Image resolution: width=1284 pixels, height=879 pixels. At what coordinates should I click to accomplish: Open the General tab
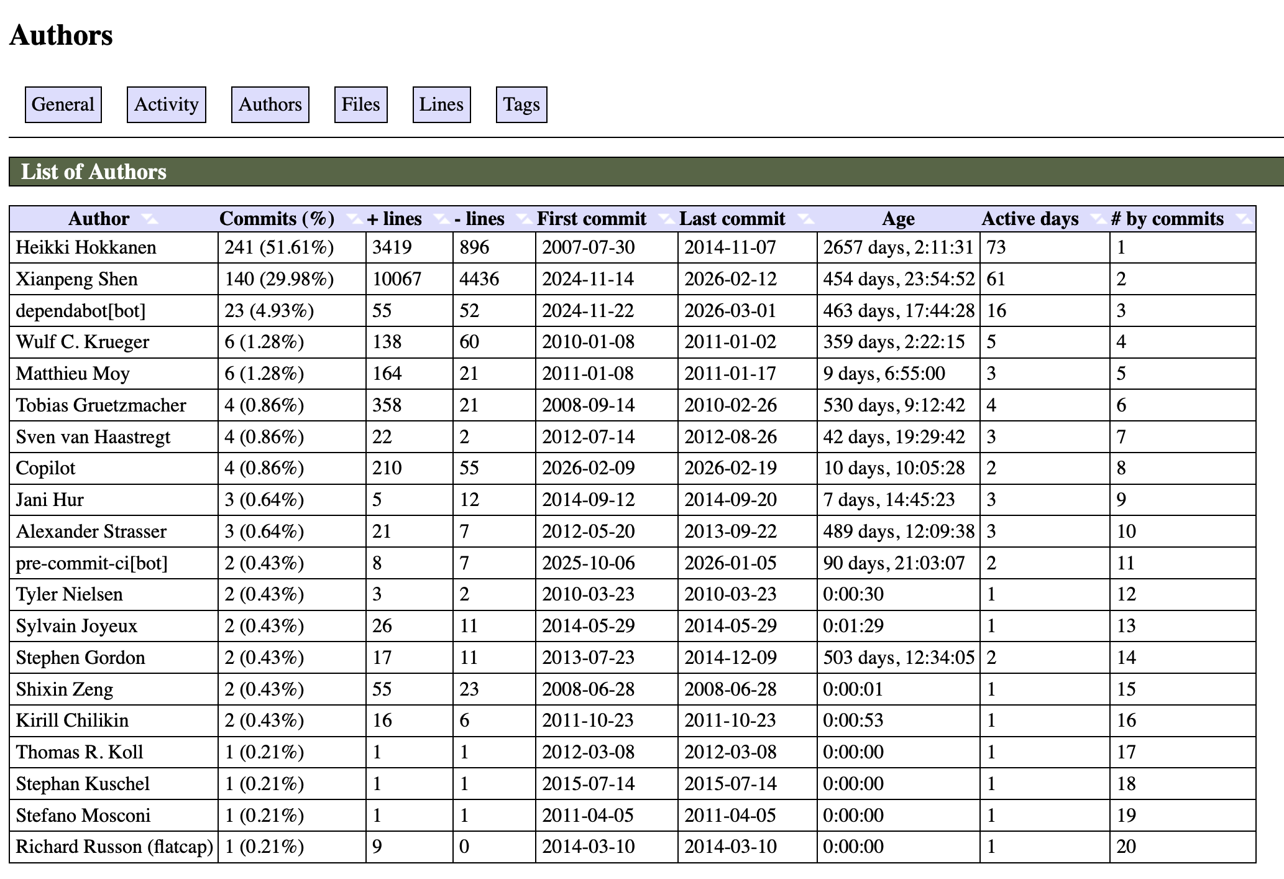[63, 104]
